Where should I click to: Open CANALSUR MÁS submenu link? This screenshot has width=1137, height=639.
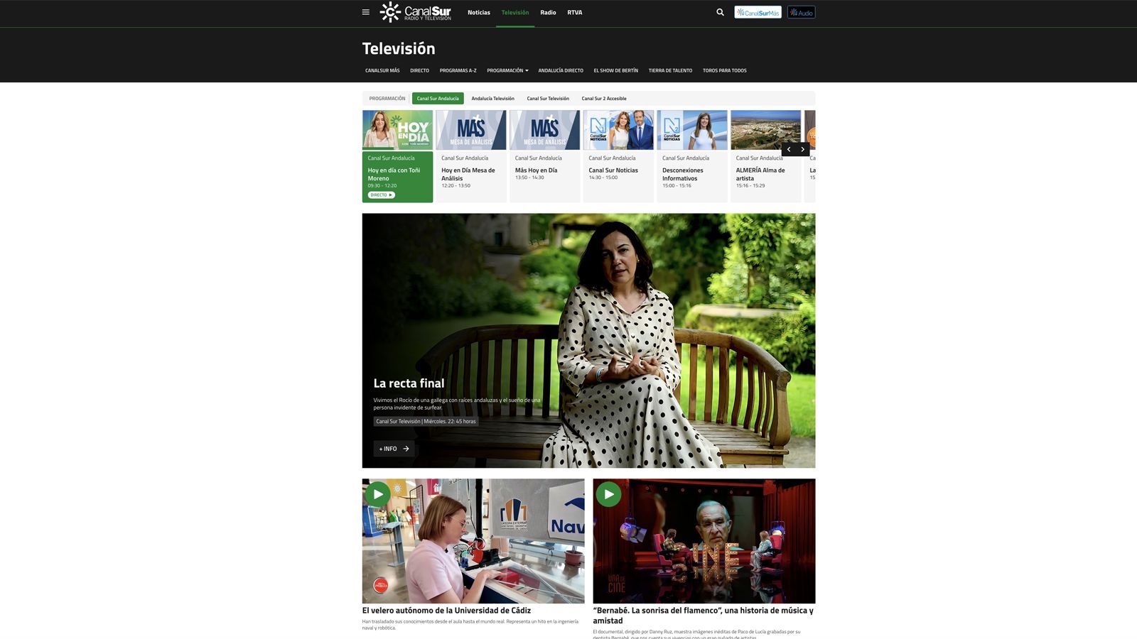coord(382,70)
